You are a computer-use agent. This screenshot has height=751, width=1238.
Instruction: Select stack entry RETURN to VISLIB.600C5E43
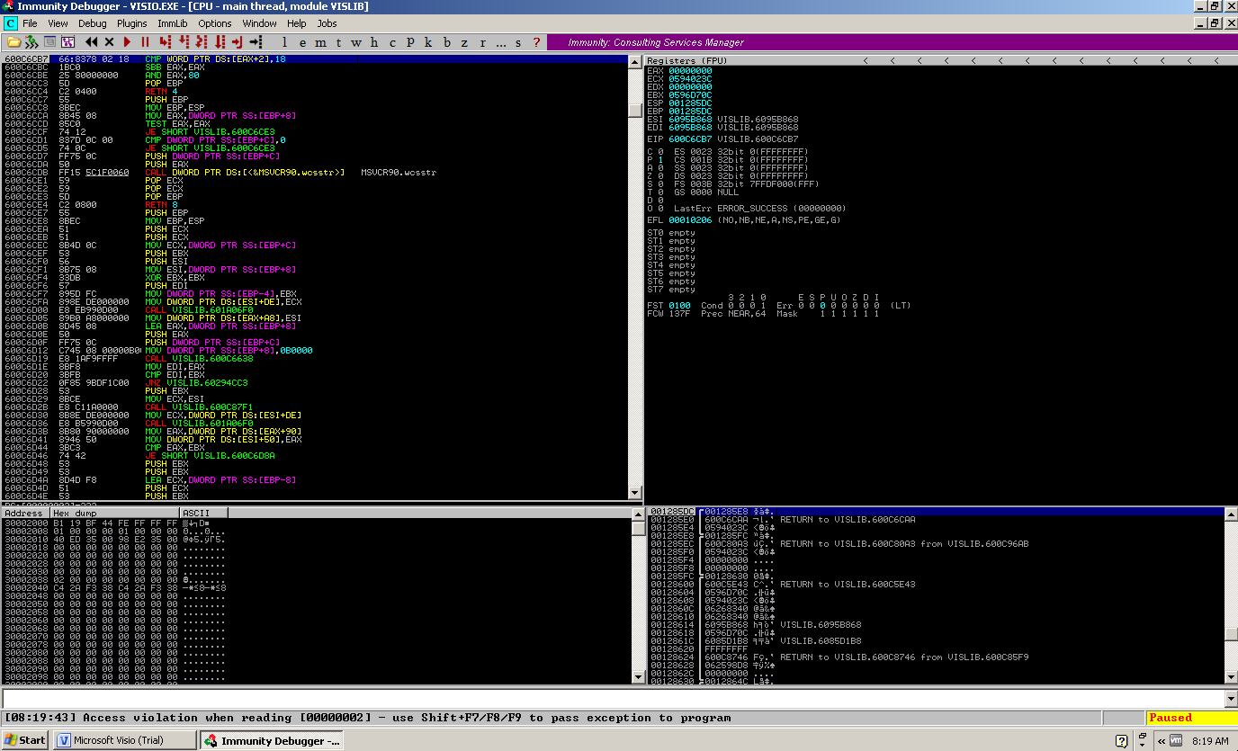coord(936,585)
